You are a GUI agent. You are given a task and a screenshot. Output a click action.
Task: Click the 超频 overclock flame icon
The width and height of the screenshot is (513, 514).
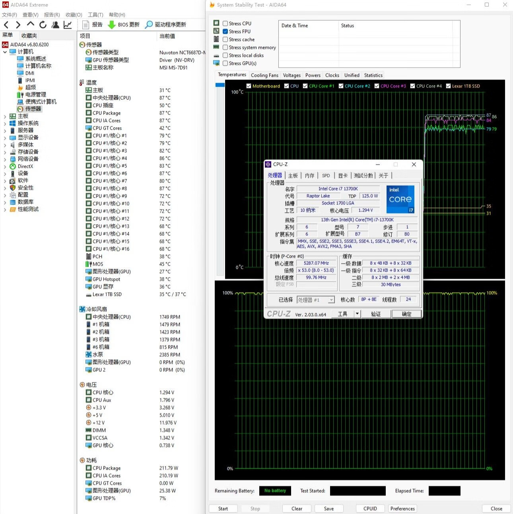tap(20, 87)
